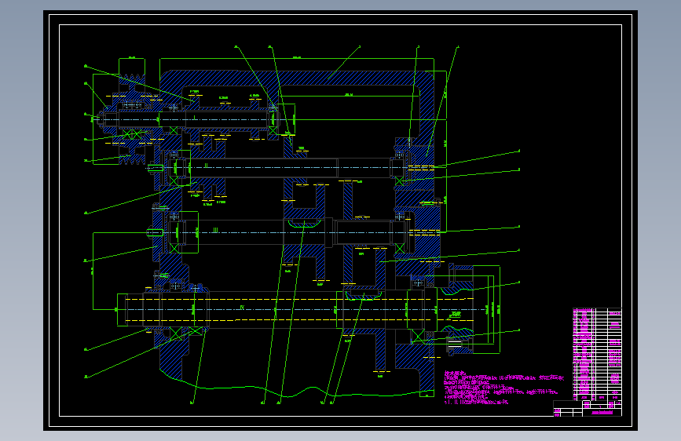Image resolution: width=681 pixels, height=441 pixels.
Task: Select the magenta technical requirements note block
Action: click(x=503, y=388)
